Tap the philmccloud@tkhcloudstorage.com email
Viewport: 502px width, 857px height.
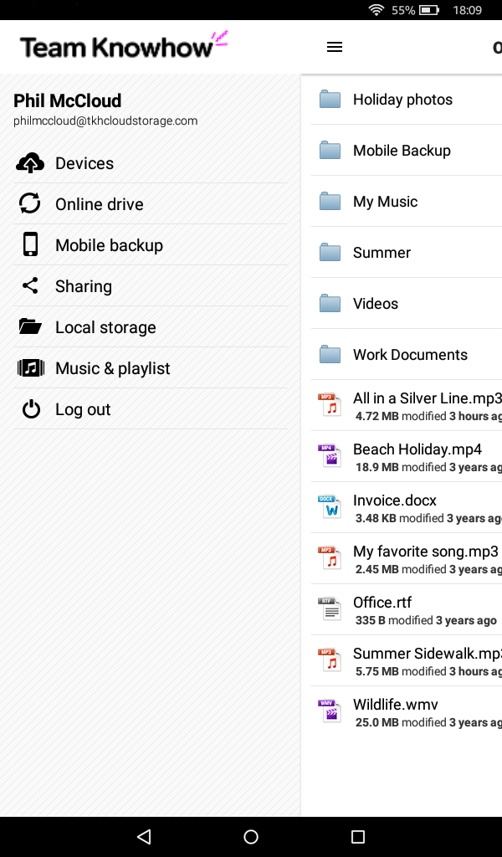(105, 121)
